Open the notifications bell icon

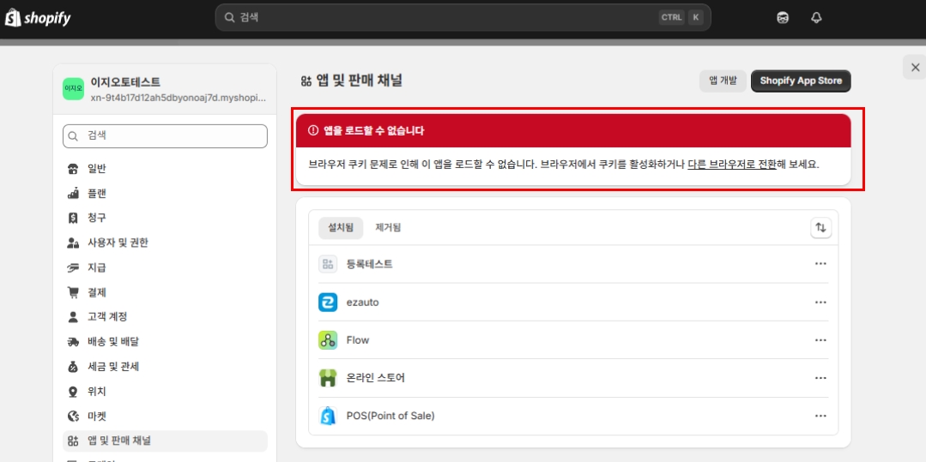816,17
